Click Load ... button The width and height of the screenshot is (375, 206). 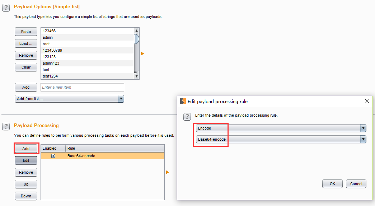pos(26,43)
